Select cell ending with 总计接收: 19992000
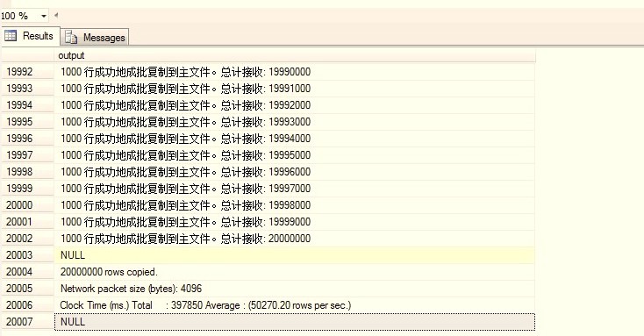The image size is (644, 336). click(295, 105)
